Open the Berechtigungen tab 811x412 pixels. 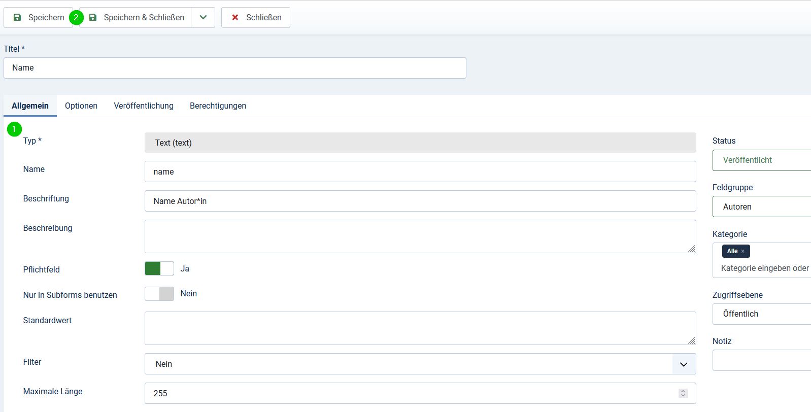[x=218, y=106]
